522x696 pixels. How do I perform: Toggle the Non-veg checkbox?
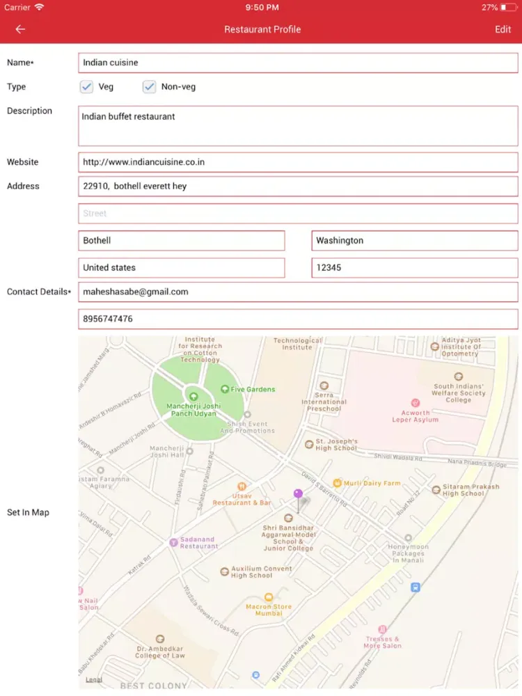tap(149, 86)
